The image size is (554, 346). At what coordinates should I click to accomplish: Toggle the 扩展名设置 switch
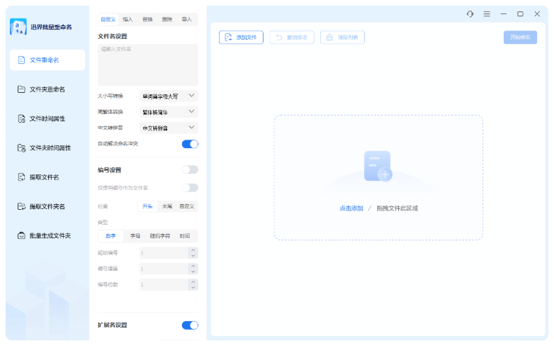[190, 325]
